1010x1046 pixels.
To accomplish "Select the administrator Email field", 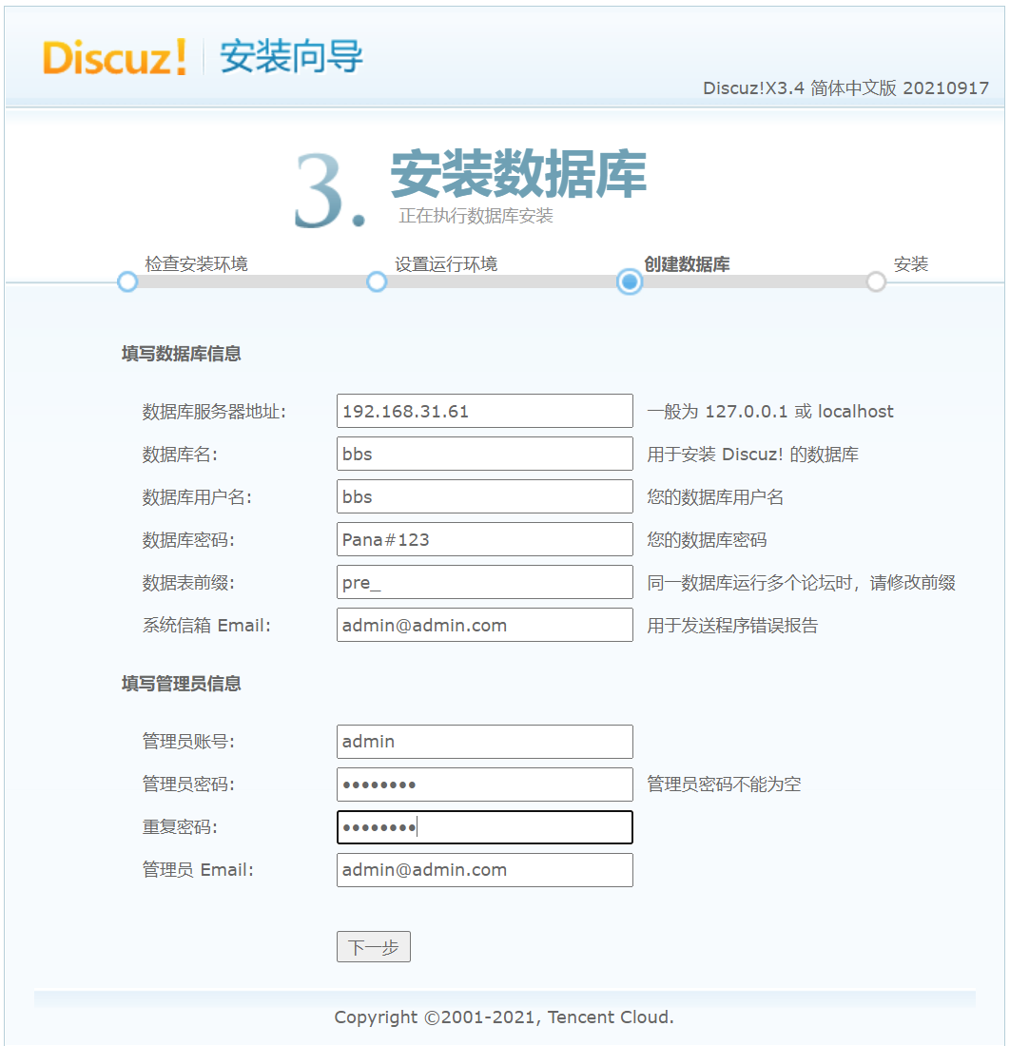I will tap(484, 870).
